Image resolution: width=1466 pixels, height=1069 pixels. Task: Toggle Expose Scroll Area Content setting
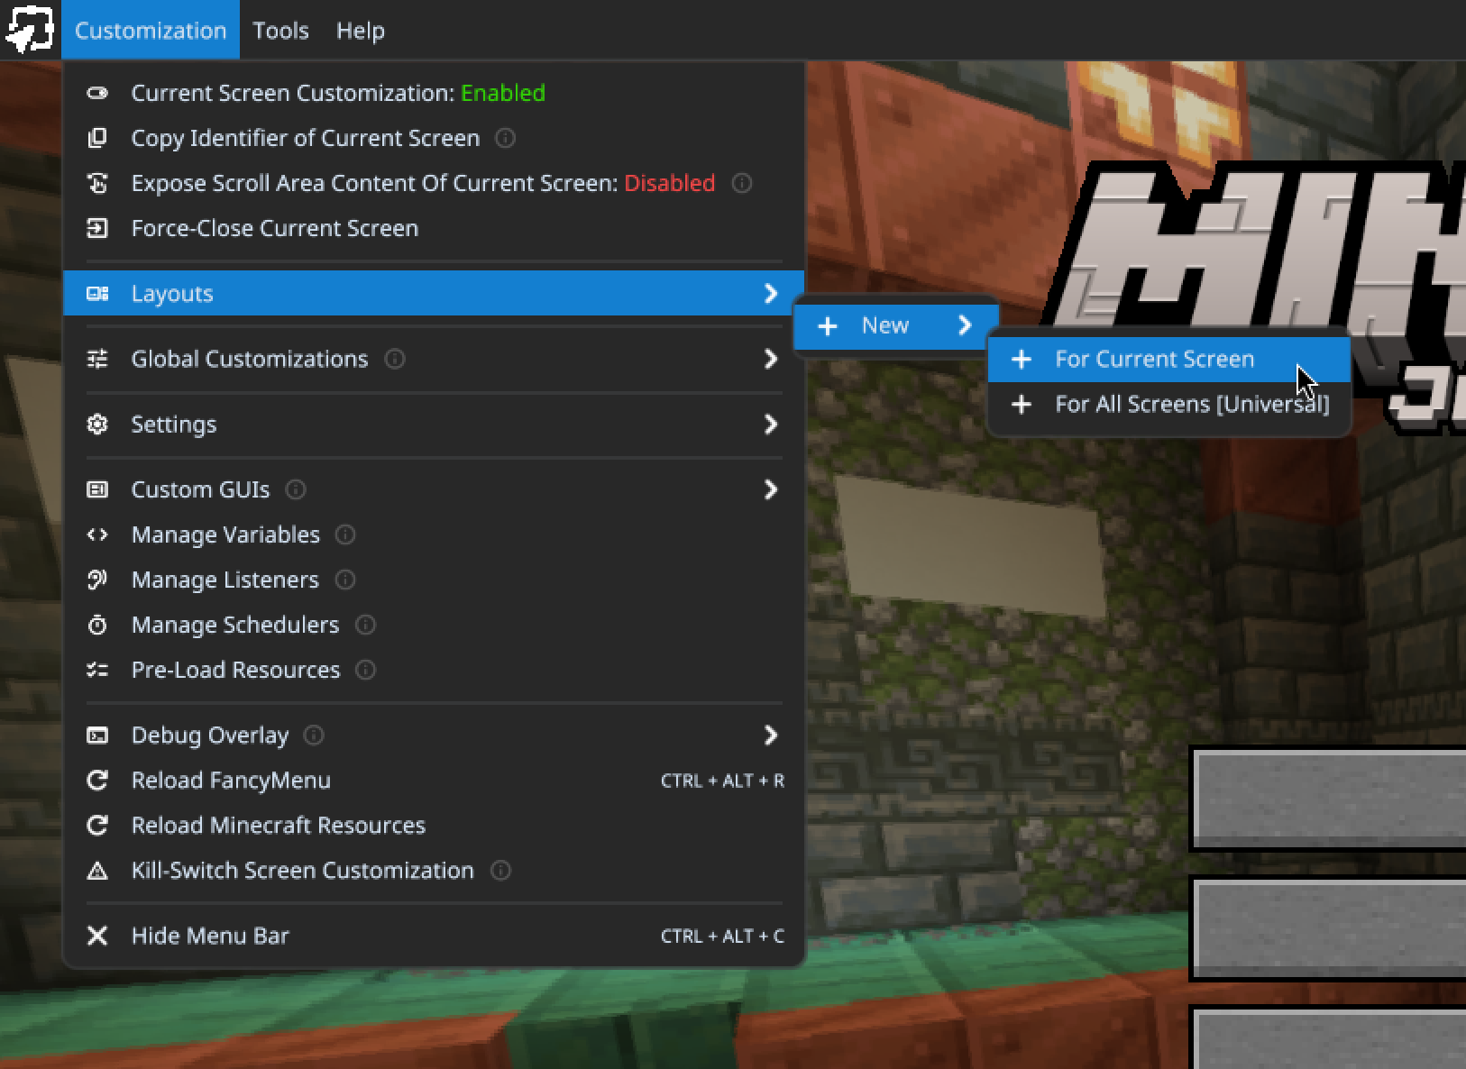(x=434, y=183)
